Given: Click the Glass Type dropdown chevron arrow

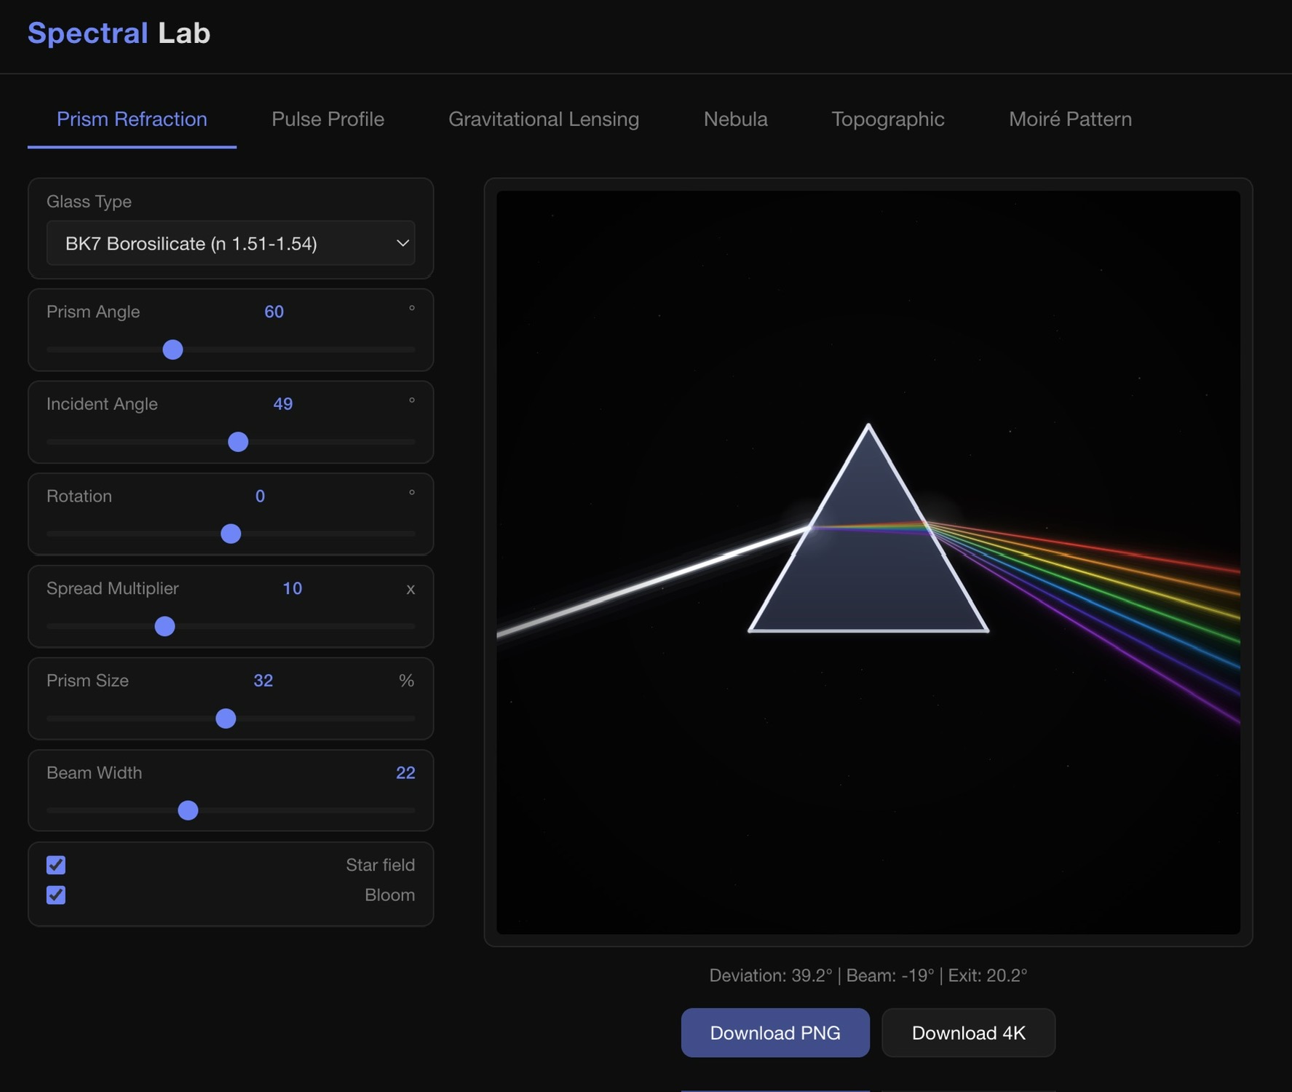Looking at the screenshot, I should 402,243.
